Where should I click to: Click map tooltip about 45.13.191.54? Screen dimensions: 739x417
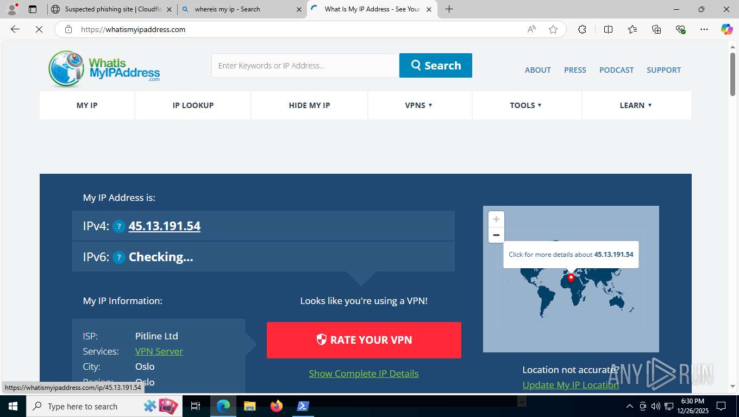(571, 254)
